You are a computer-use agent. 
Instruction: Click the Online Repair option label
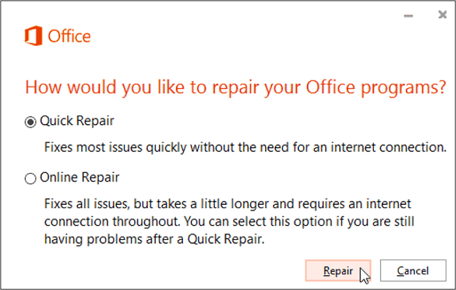(79, 178)
